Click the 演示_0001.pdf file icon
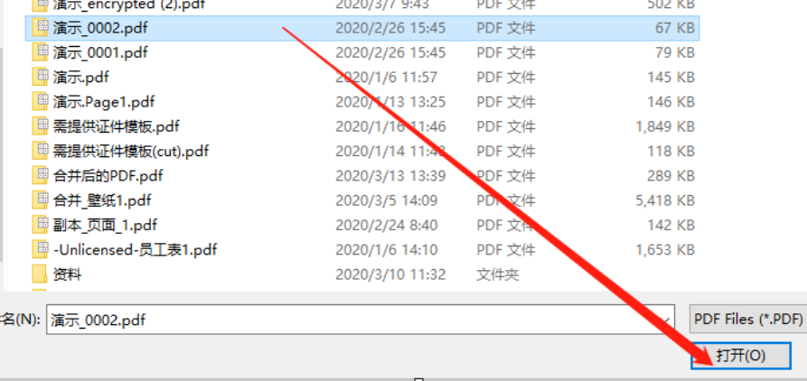The width and height of the screenshot is (807, 381). pos(40,52)
